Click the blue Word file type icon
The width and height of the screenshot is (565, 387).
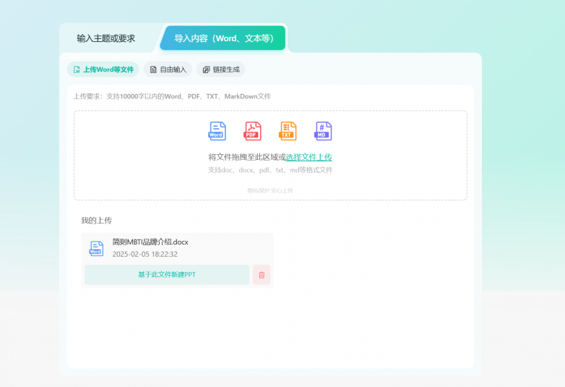click(x=217, y=131)
